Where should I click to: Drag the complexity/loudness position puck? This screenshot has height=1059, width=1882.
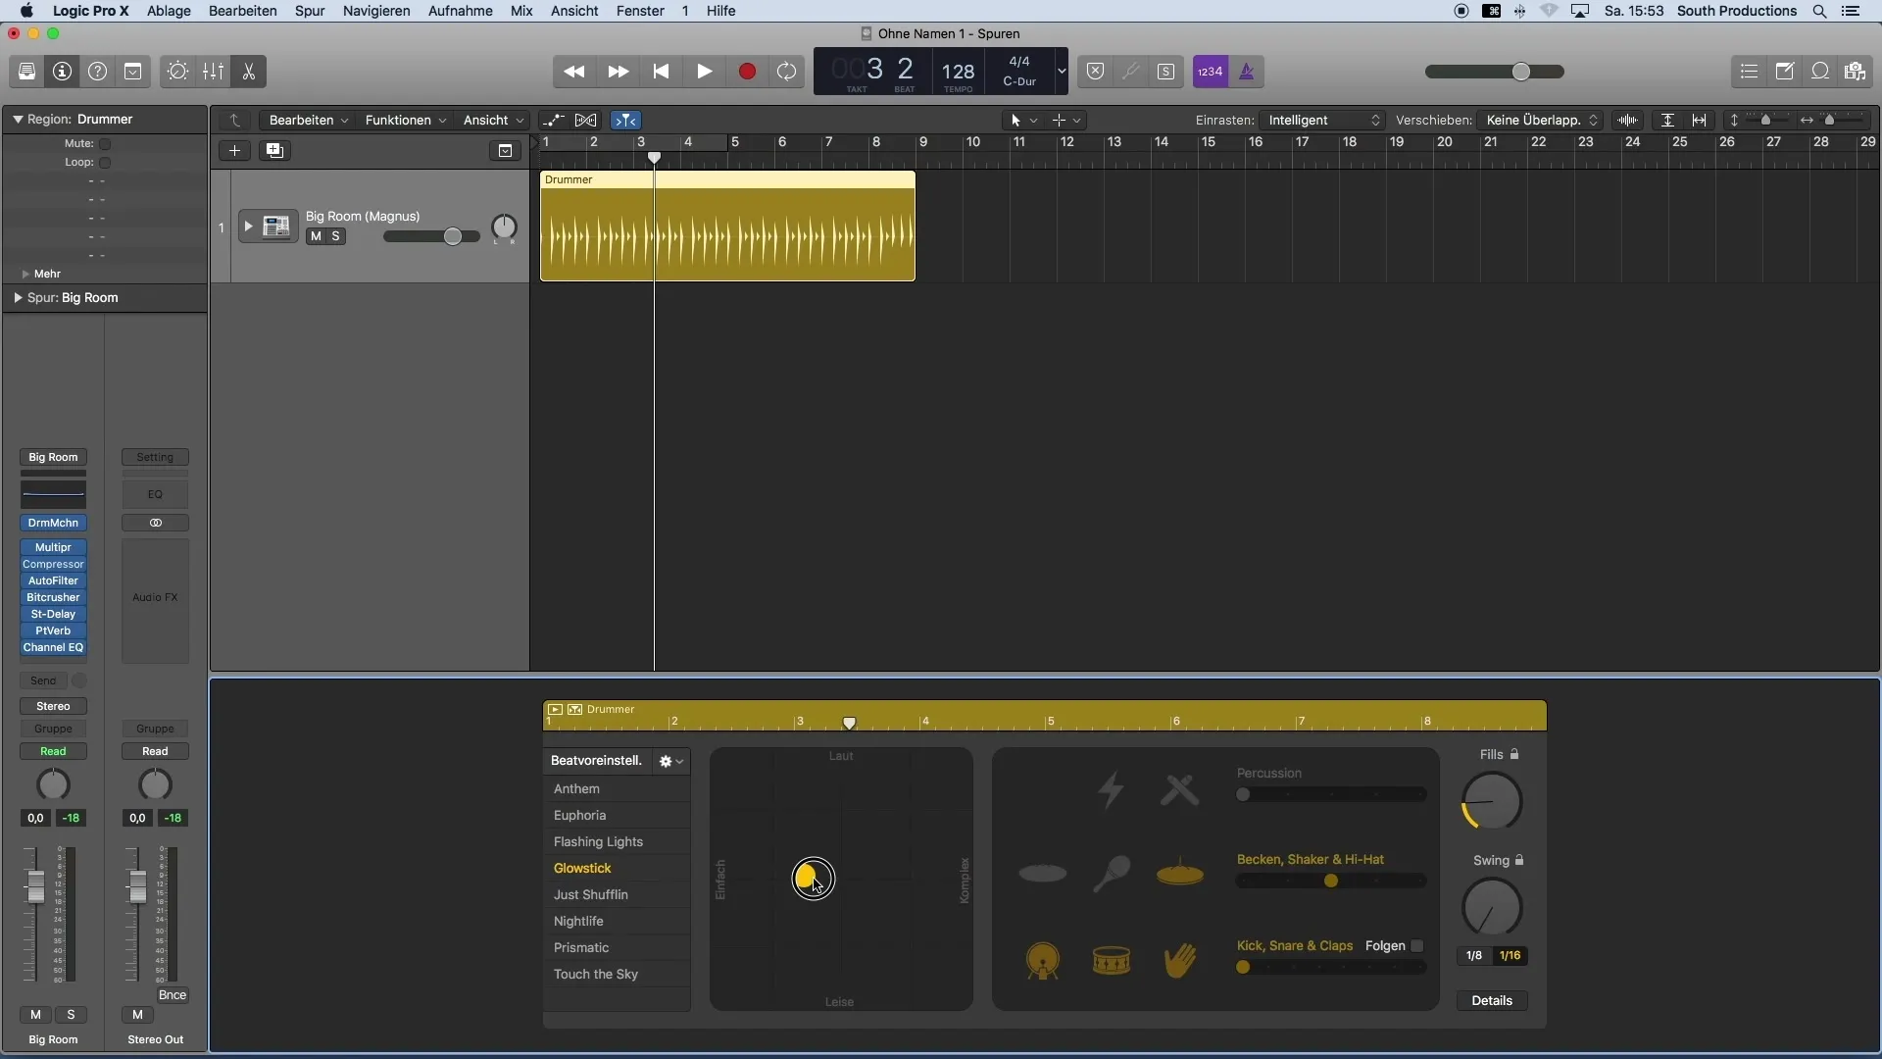[811, 878]
